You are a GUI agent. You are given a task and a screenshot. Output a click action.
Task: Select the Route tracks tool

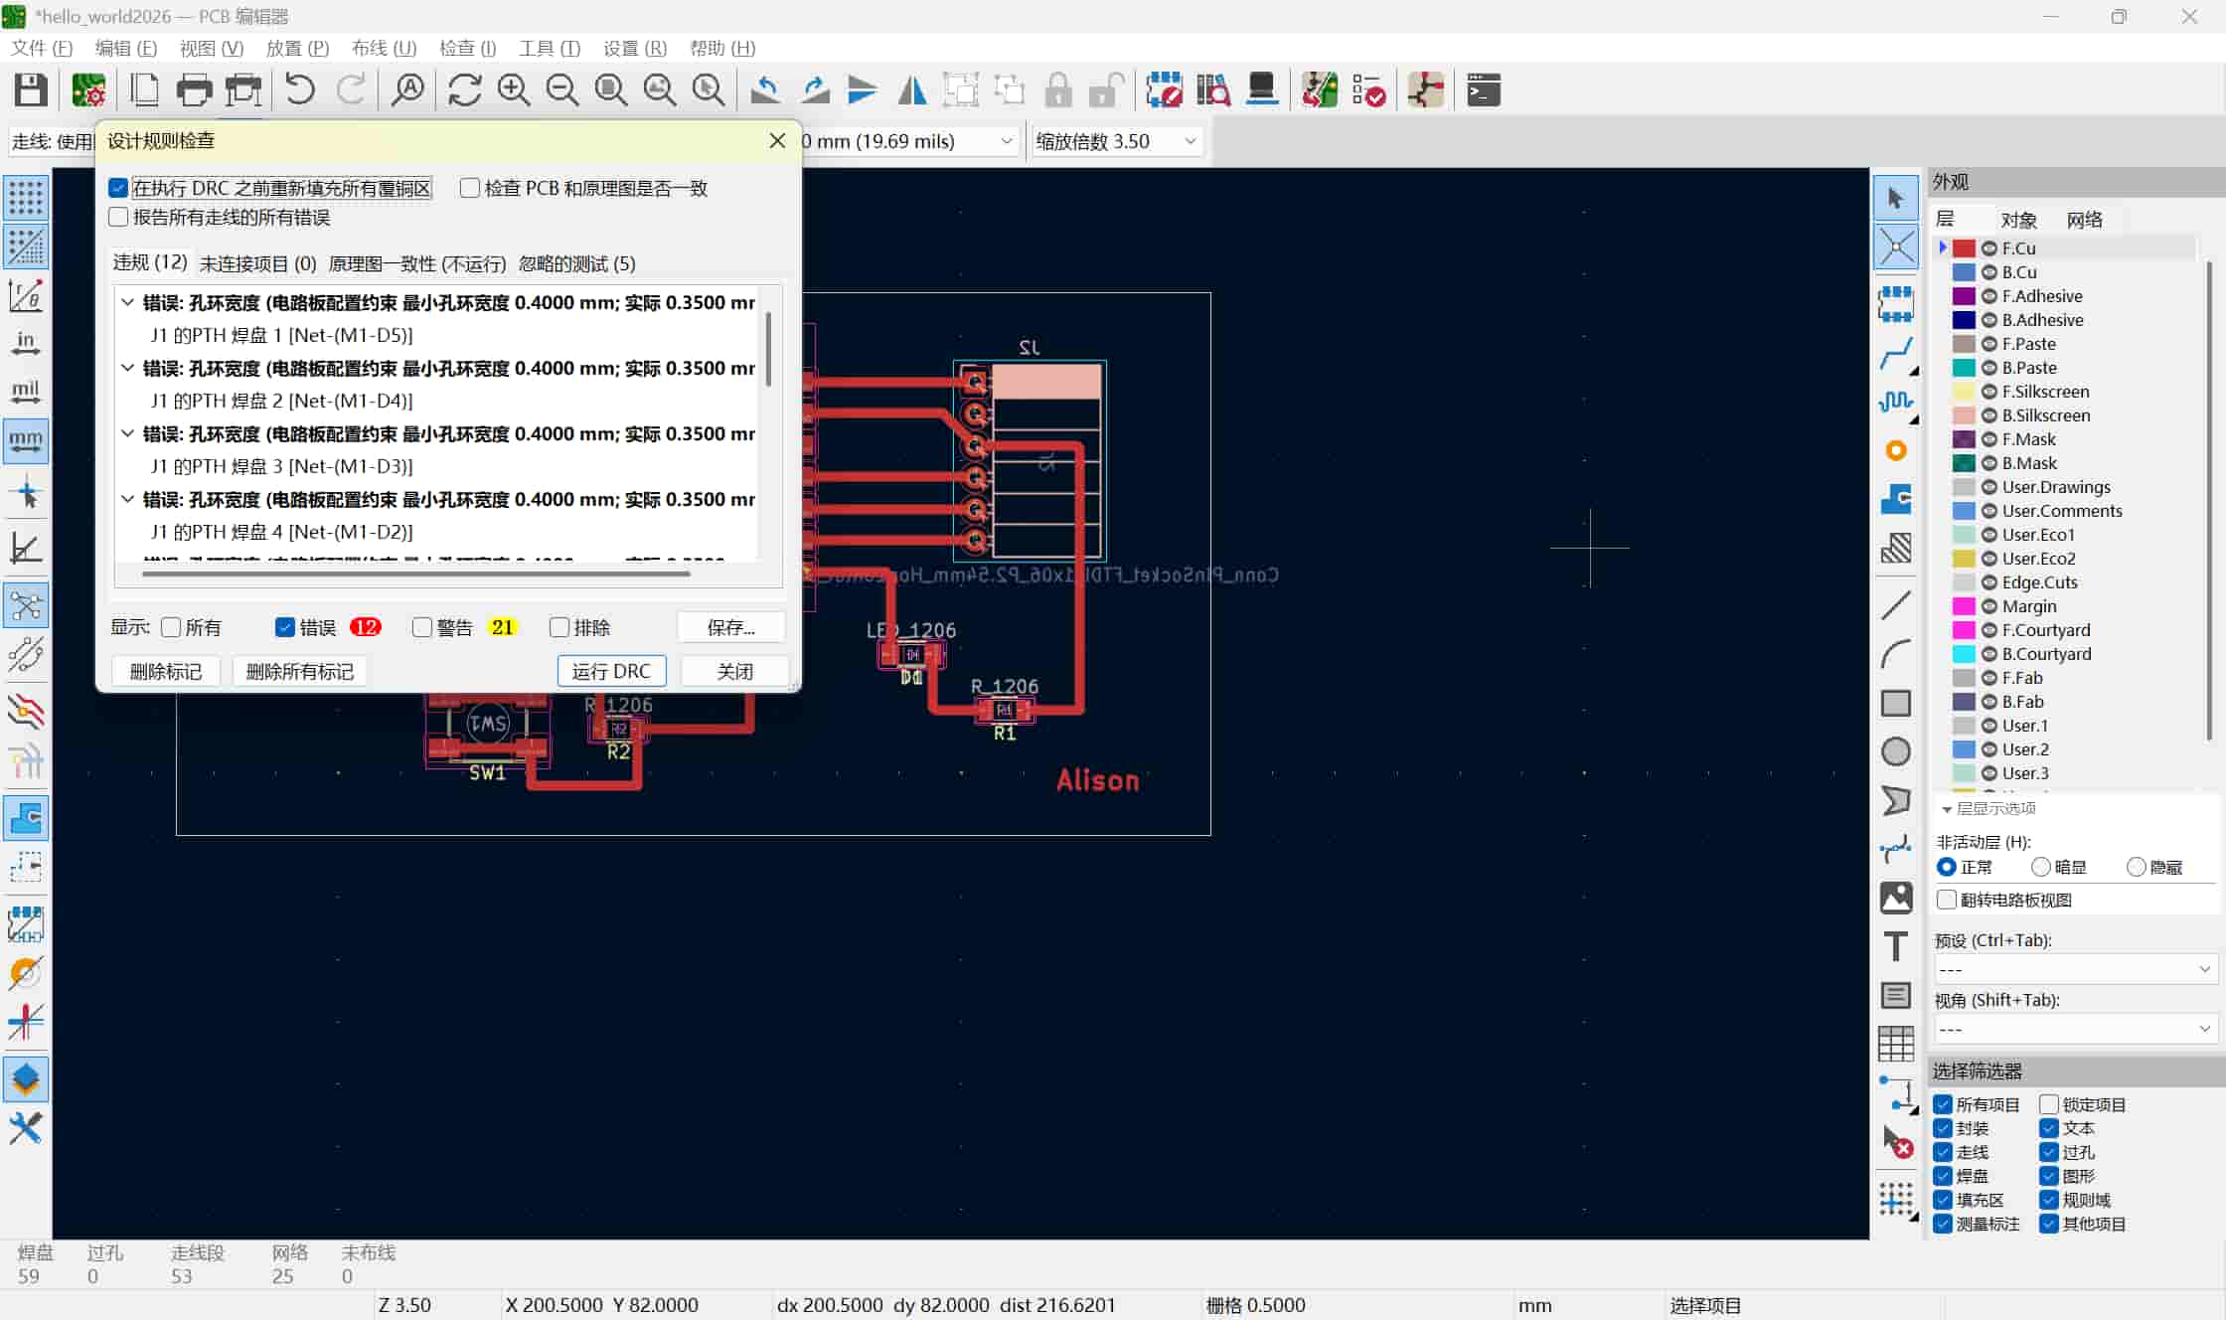pyautogui.click(x=1895, y=353)
